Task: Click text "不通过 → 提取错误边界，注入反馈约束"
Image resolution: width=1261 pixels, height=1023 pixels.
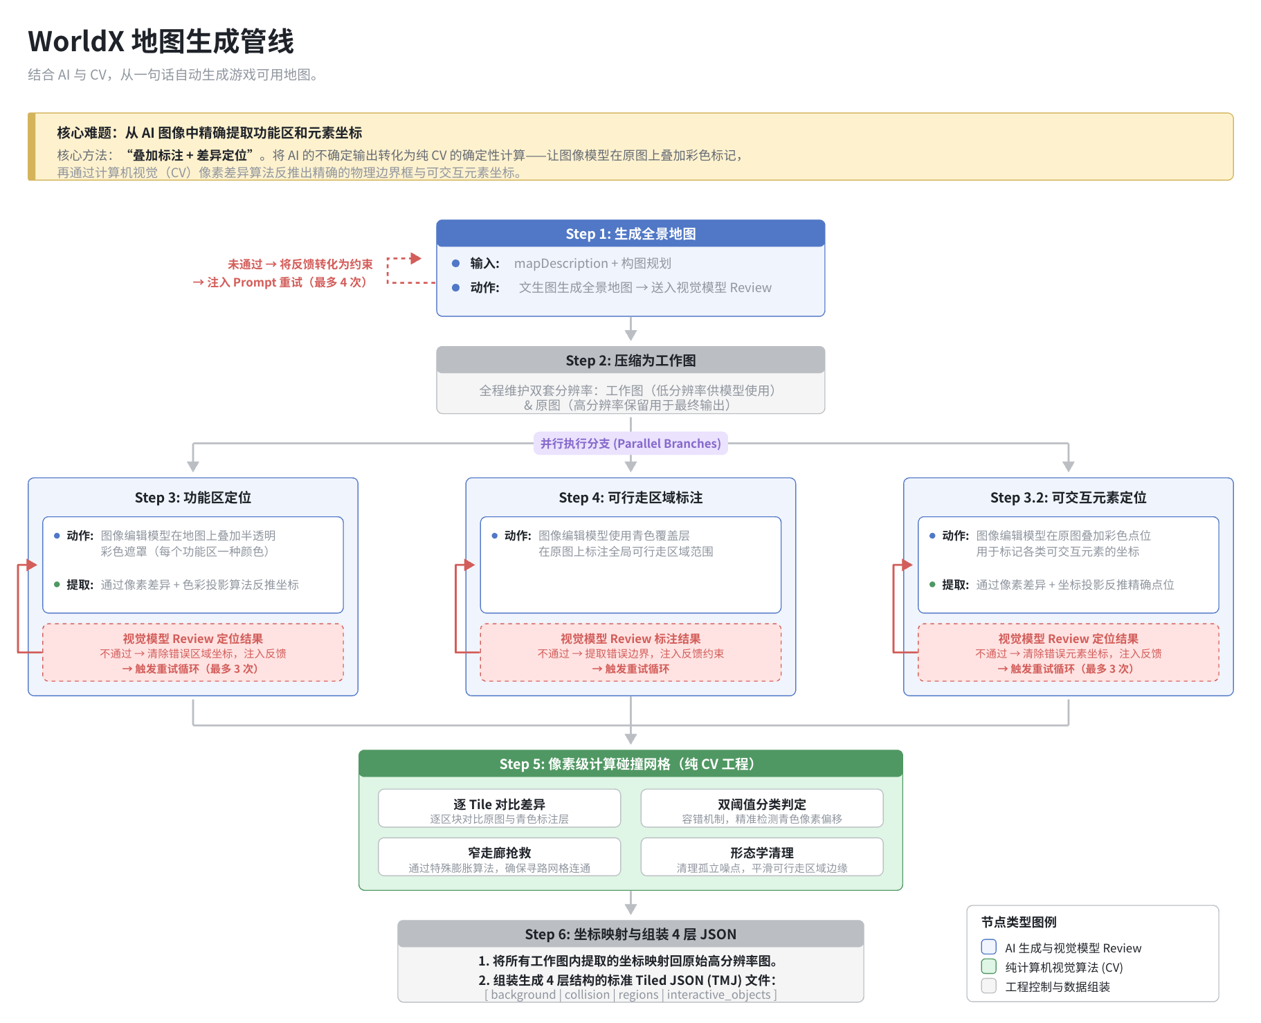Action: coord(630,653)
